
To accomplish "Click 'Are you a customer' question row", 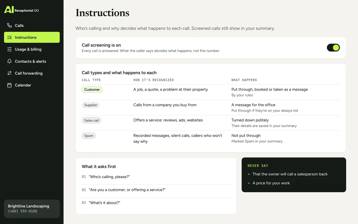I will coord(156,190).
